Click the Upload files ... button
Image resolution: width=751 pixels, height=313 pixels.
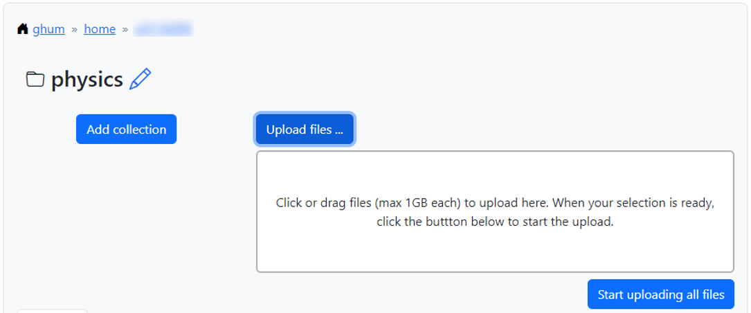click(x=305, y=129)
